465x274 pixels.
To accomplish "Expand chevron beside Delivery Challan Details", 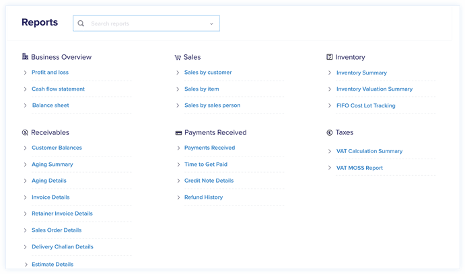I will pos(25,246).
